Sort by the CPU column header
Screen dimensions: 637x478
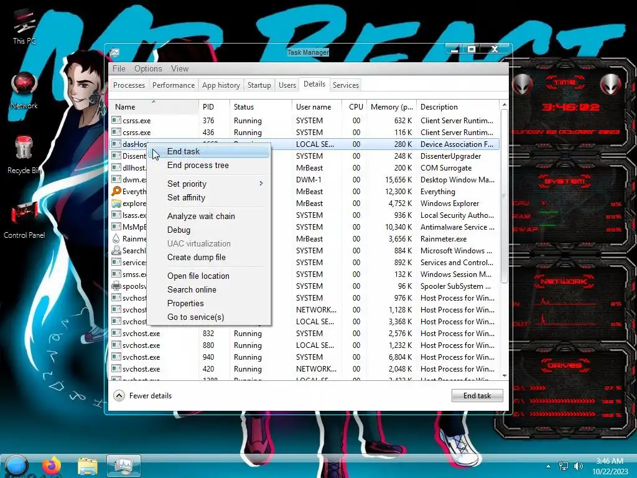tap(354, 106)
